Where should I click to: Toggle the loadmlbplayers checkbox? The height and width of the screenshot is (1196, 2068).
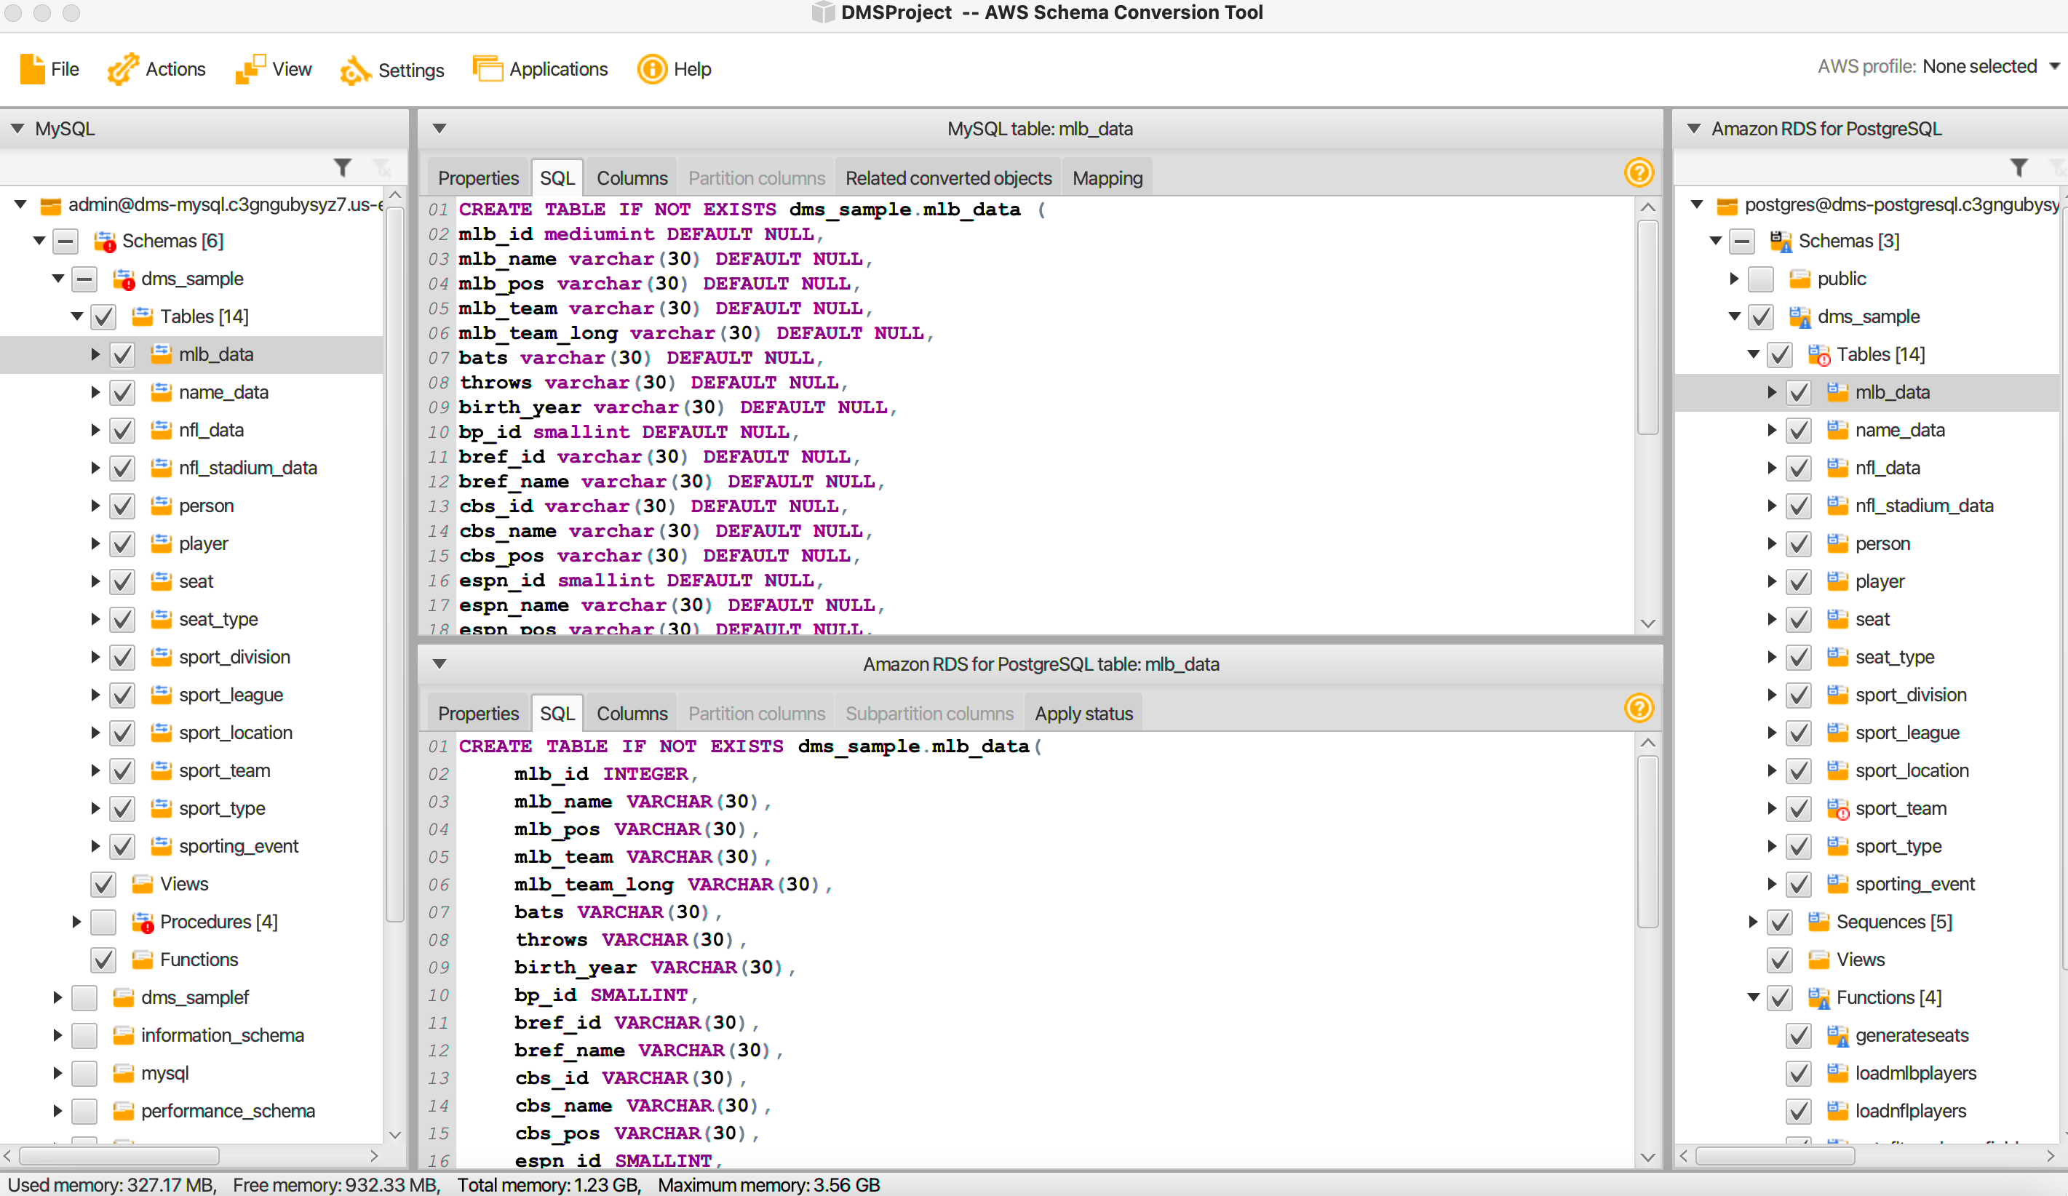click(x=1799, y=1073)
